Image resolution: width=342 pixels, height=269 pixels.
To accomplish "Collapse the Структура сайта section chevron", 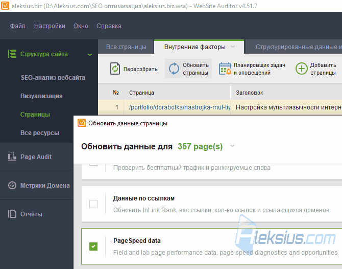I will coord(90,54).
